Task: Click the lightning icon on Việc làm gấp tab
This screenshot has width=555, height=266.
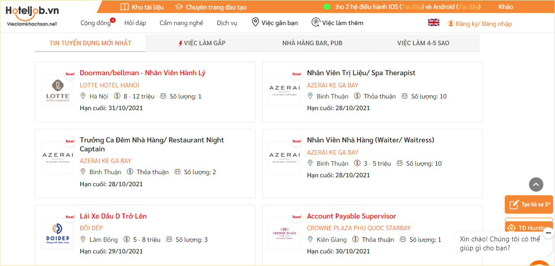Action: [181, 43]
